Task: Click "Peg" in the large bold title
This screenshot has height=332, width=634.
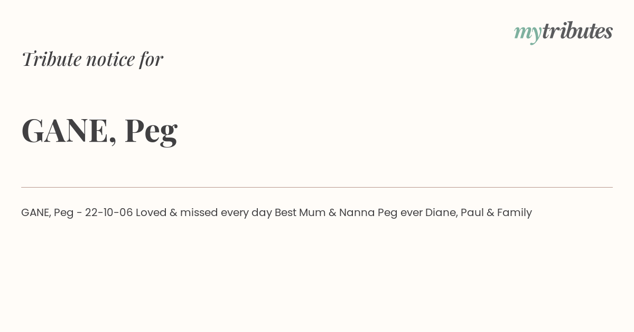Action: point(151,132)
